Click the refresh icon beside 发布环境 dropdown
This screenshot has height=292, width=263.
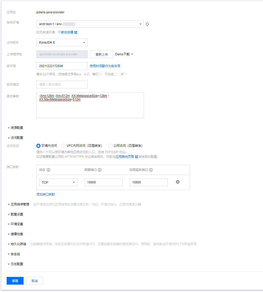click(x=147, y=24)
